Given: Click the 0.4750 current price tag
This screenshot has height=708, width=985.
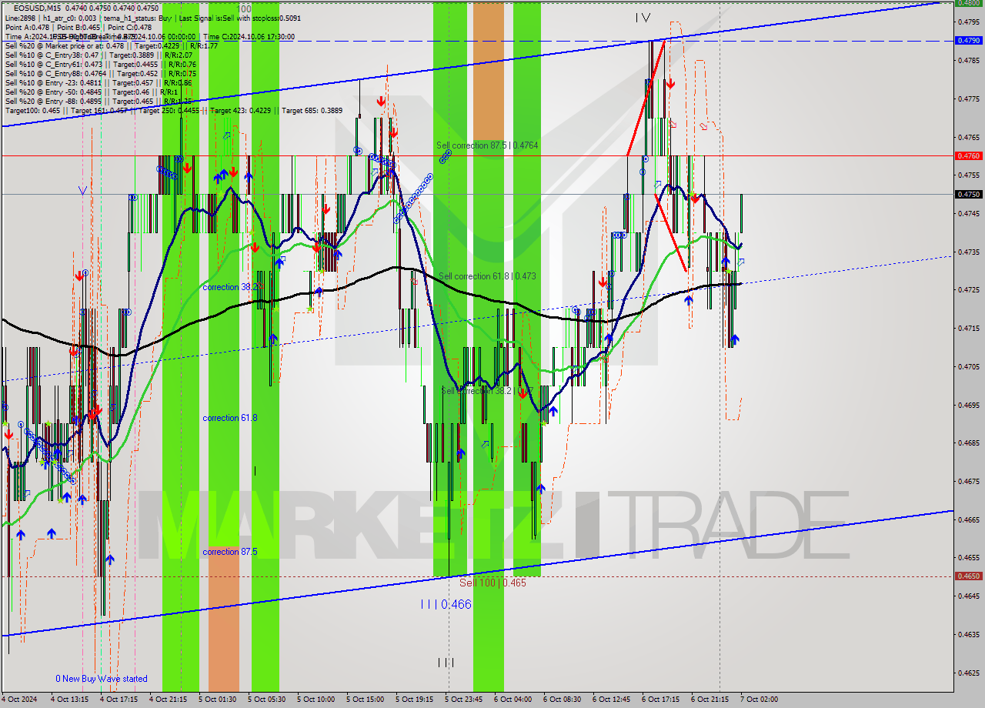Looking at the screenshot, I should (967, 194).
